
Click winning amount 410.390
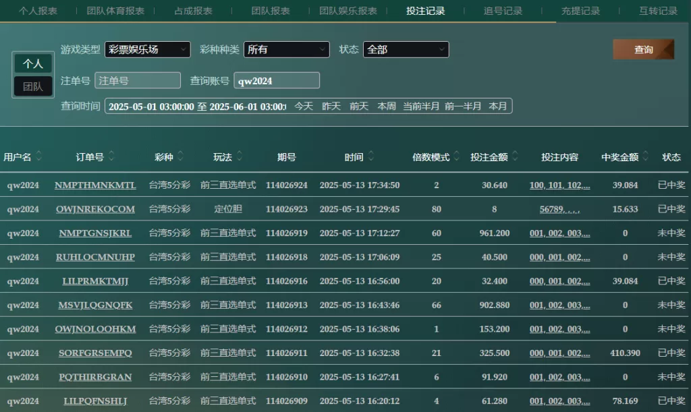point(625,353)
